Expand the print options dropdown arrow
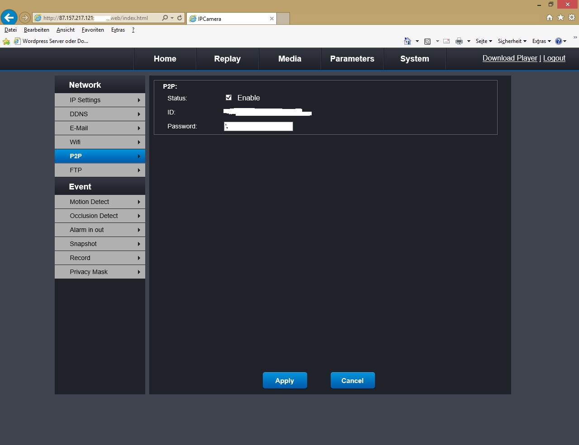Screen dimensions: 579x445 (x=469, y=41)
